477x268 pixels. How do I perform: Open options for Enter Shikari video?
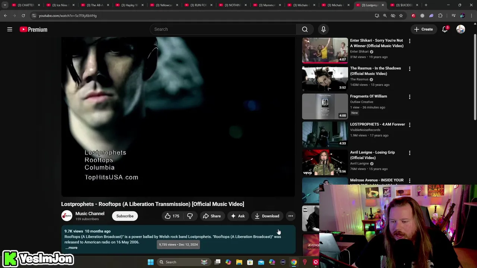(410, 41)
